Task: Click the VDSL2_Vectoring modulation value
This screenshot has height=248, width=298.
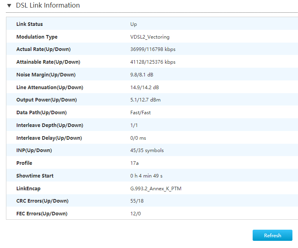Action: pos(150,37)
